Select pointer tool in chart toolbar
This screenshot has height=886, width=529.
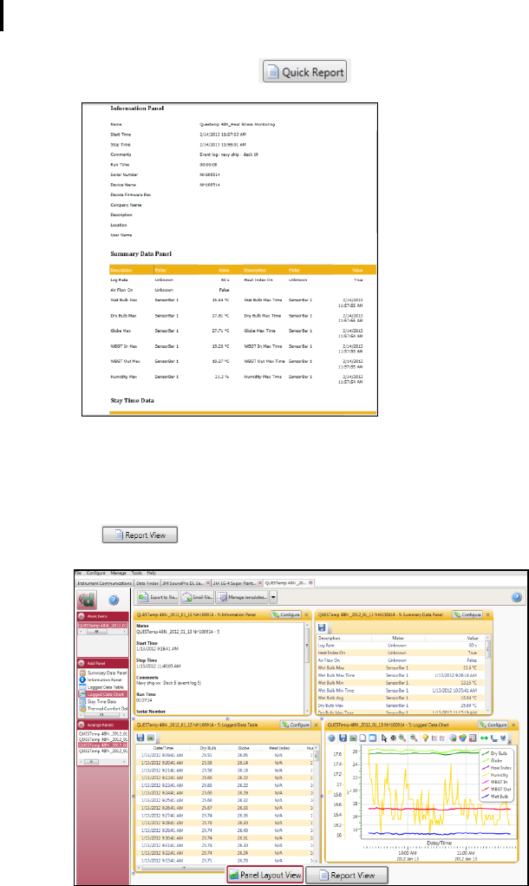384,738
